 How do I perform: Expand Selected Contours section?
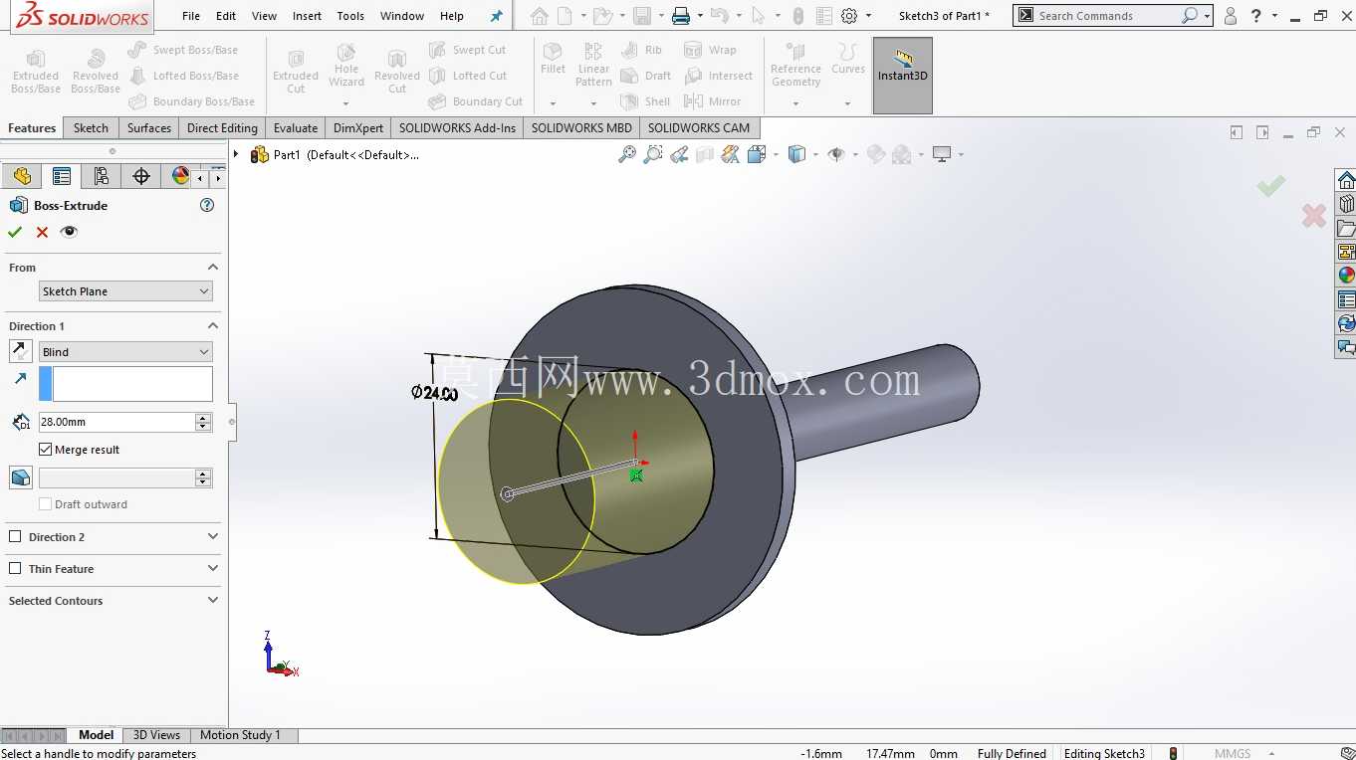click(x=213, y=601)
